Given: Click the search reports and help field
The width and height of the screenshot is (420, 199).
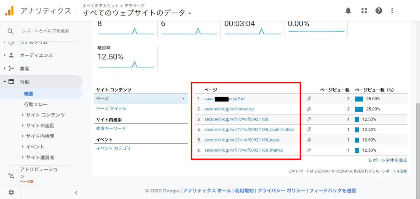Looking at the screenshot, I should click(x=45, y=31).
